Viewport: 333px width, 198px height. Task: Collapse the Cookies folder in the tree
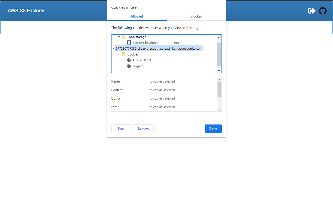[x=119, y=54]
